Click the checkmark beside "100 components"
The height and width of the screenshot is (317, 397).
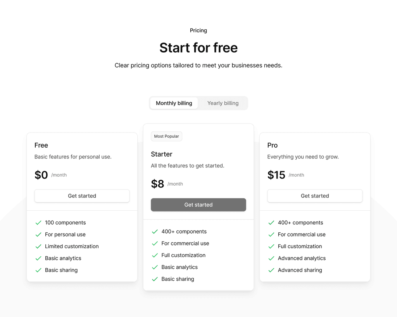pyautogui.click(x=38, y=222)
